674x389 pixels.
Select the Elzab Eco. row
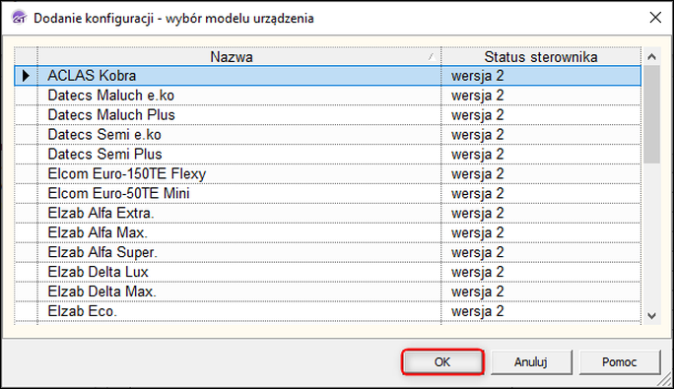point(327,311)
